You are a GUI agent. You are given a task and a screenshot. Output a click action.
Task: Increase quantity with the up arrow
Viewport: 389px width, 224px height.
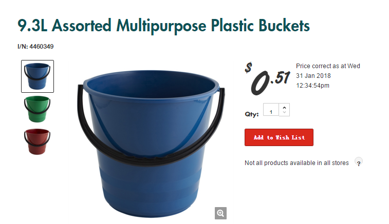(x=284, y=107)
